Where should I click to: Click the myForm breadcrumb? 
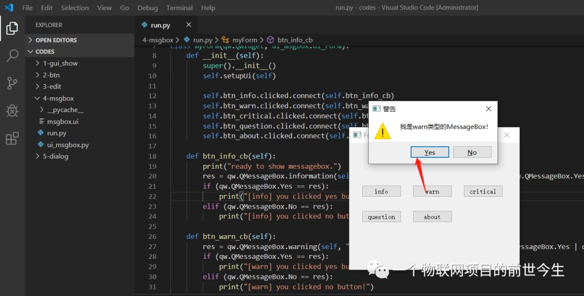point(245,40)
